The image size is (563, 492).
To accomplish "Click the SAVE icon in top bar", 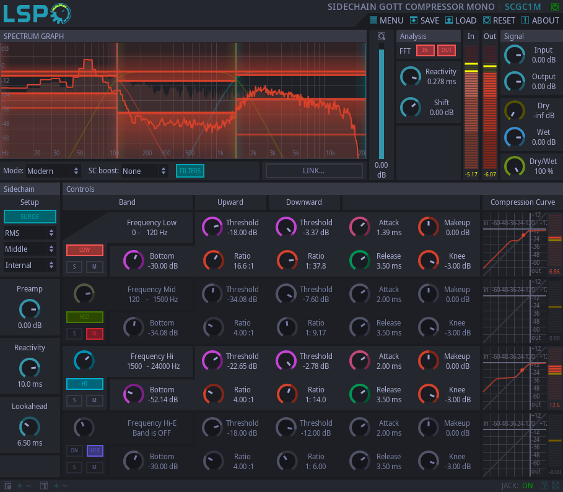I will point(414,20).
